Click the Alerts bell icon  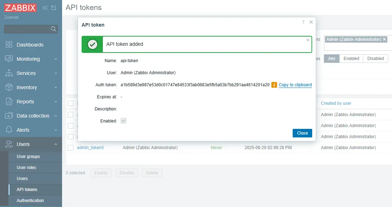9,130
